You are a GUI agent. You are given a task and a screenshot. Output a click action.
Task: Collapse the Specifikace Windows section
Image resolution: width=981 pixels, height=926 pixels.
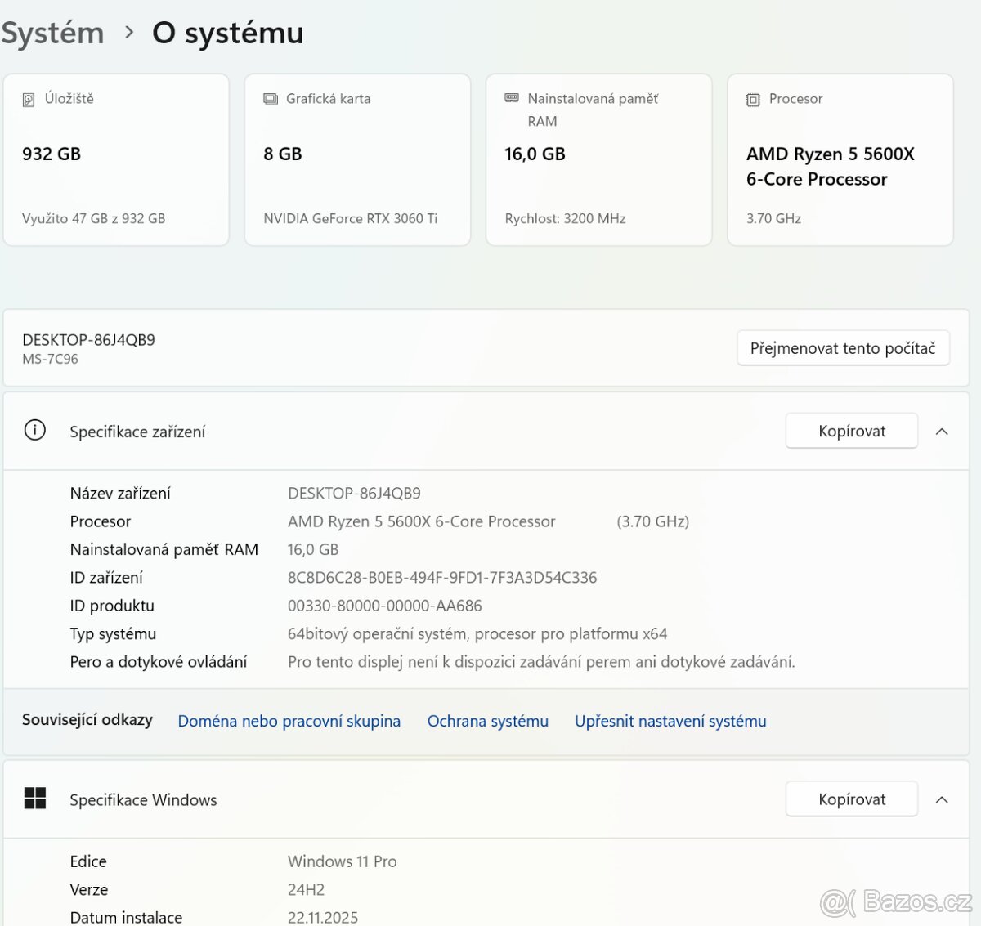click(940, 799)
